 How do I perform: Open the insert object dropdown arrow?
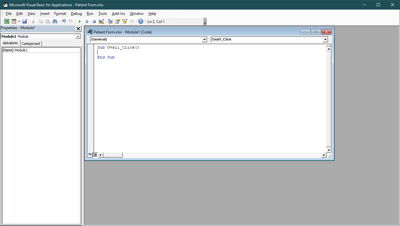[x=19, y=21]
